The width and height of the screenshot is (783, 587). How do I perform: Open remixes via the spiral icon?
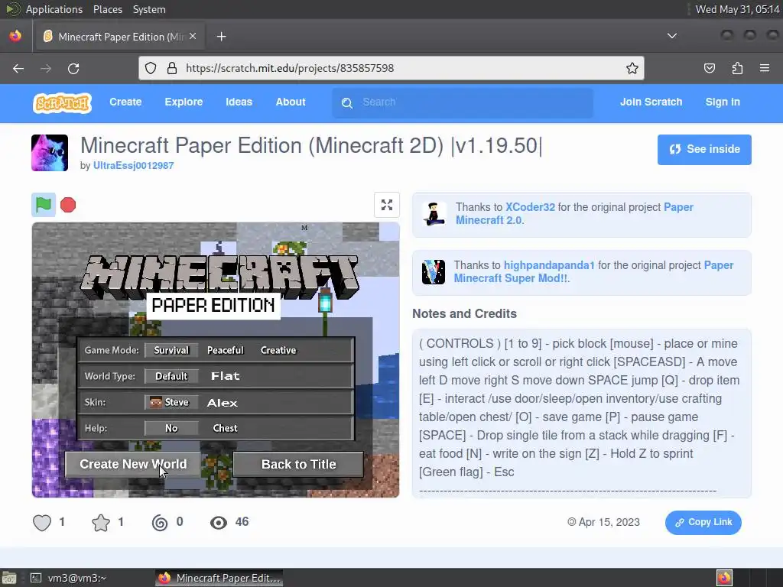click(160, 523)
